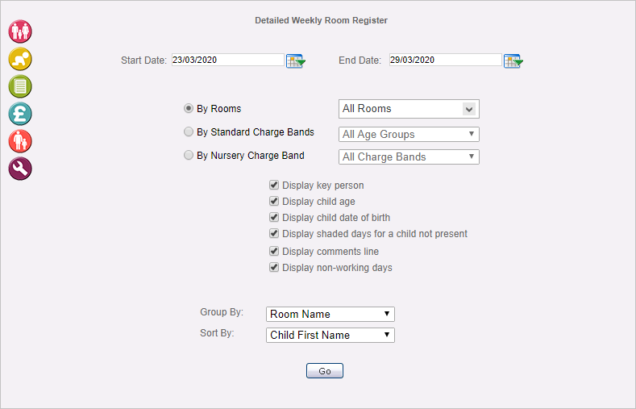Choose the By Nursery Charge Band radio
Image resolution: width=636 pixels, height=409 pixels.
coord(188,156)
